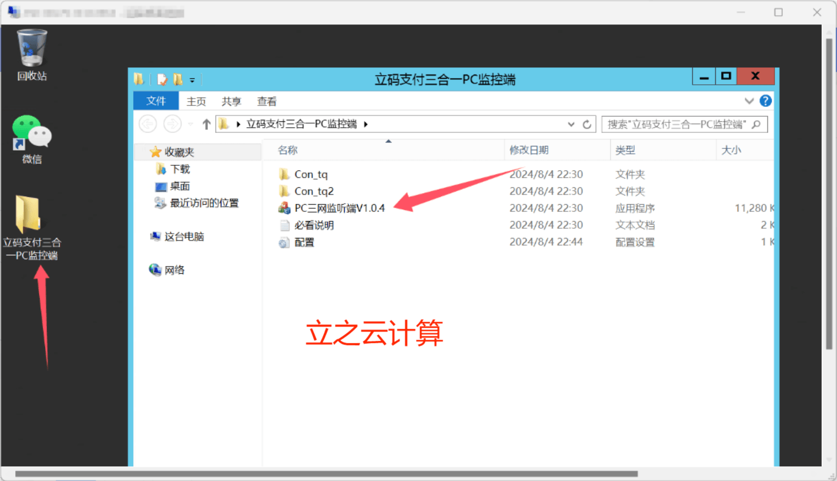Screen dimensions: 837x481
Task: Click the Forward navigation arrow in Explorer
Action: [x=172, y=124]
